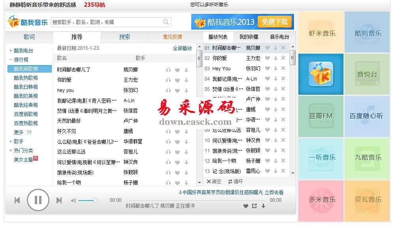Click the 免费下载 button in the banner

pos(274,22)
